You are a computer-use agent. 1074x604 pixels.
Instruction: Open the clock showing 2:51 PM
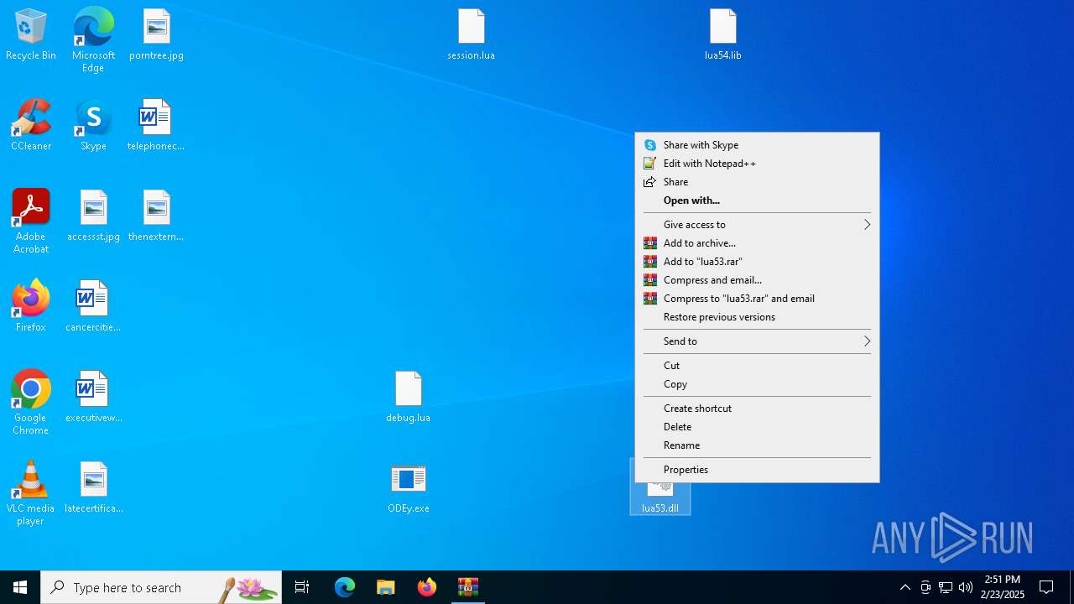[1003, 587]
